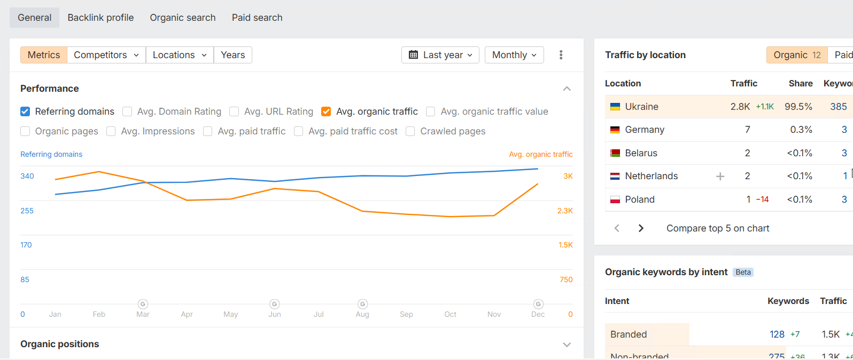The width and height of the screenshot is (853, 360).
Task: Click the Google update marker at Dec
Action: click(x=538, y=304)
